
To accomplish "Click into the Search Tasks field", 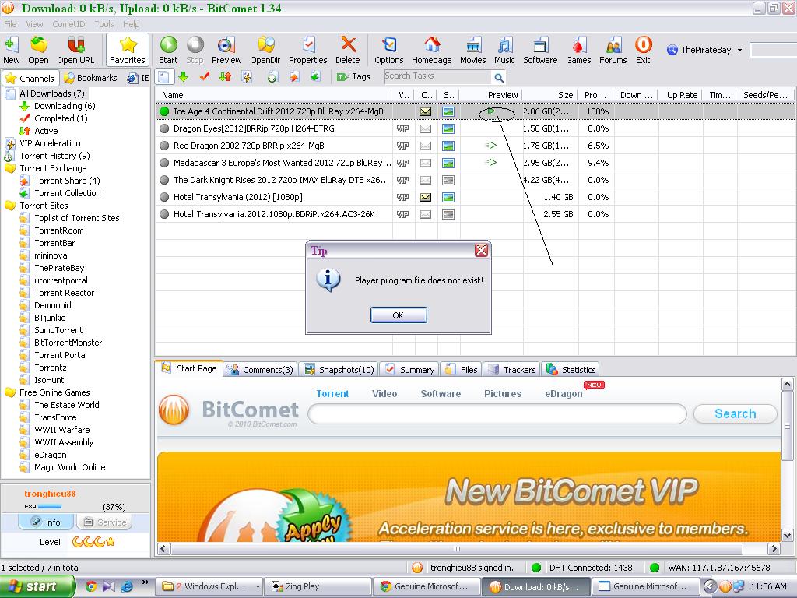I will pos(437,76).
